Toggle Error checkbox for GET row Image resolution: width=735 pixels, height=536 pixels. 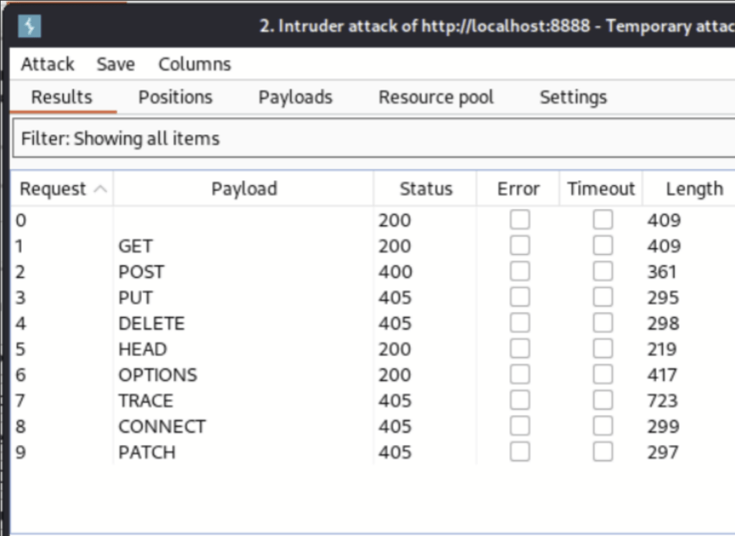coord(520,246)
